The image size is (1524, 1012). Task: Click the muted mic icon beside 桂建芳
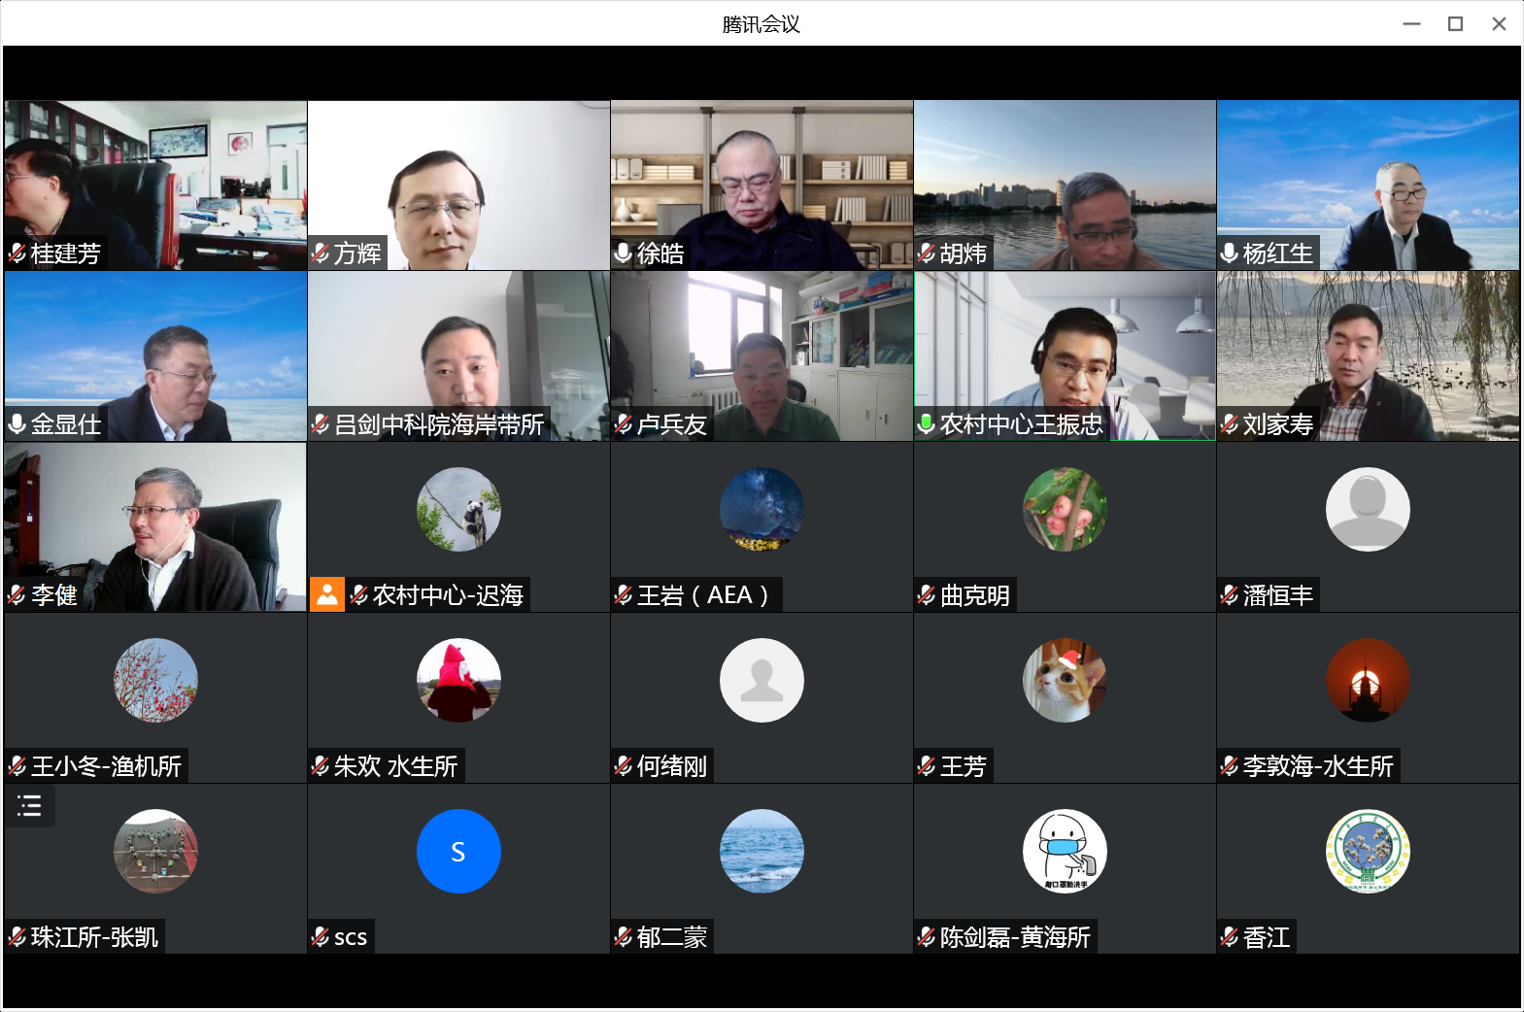tap(17, 253)
